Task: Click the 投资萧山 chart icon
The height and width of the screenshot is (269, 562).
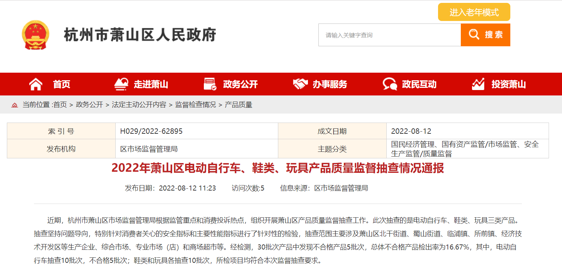Action: point(478,84)
